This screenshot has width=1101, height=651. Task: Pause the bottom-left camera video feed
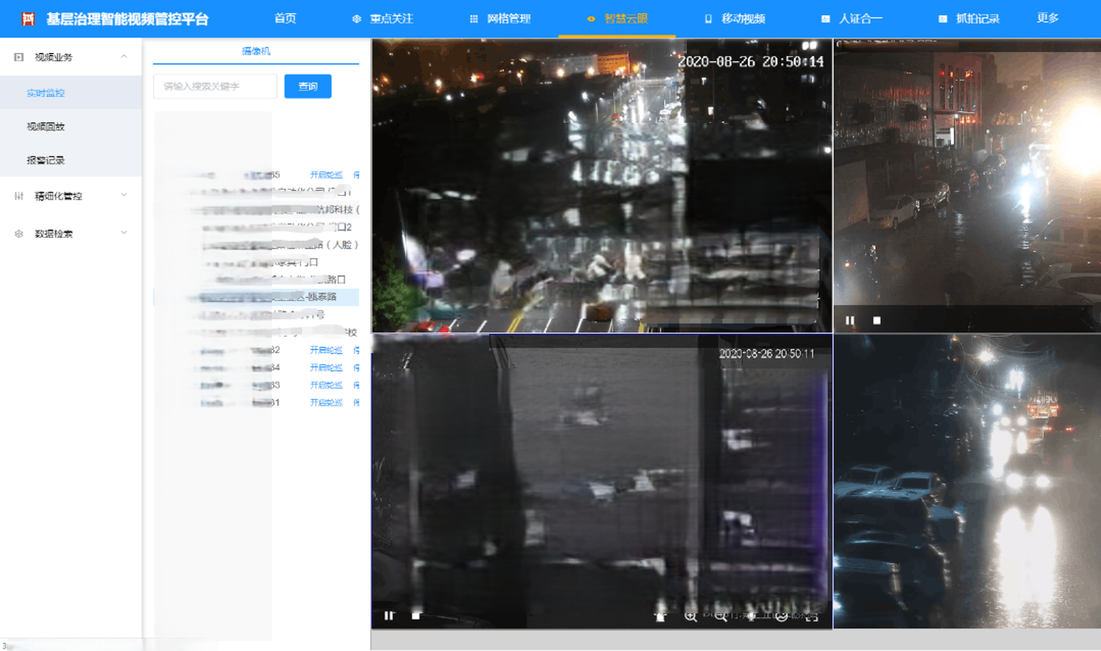point(389,616)
